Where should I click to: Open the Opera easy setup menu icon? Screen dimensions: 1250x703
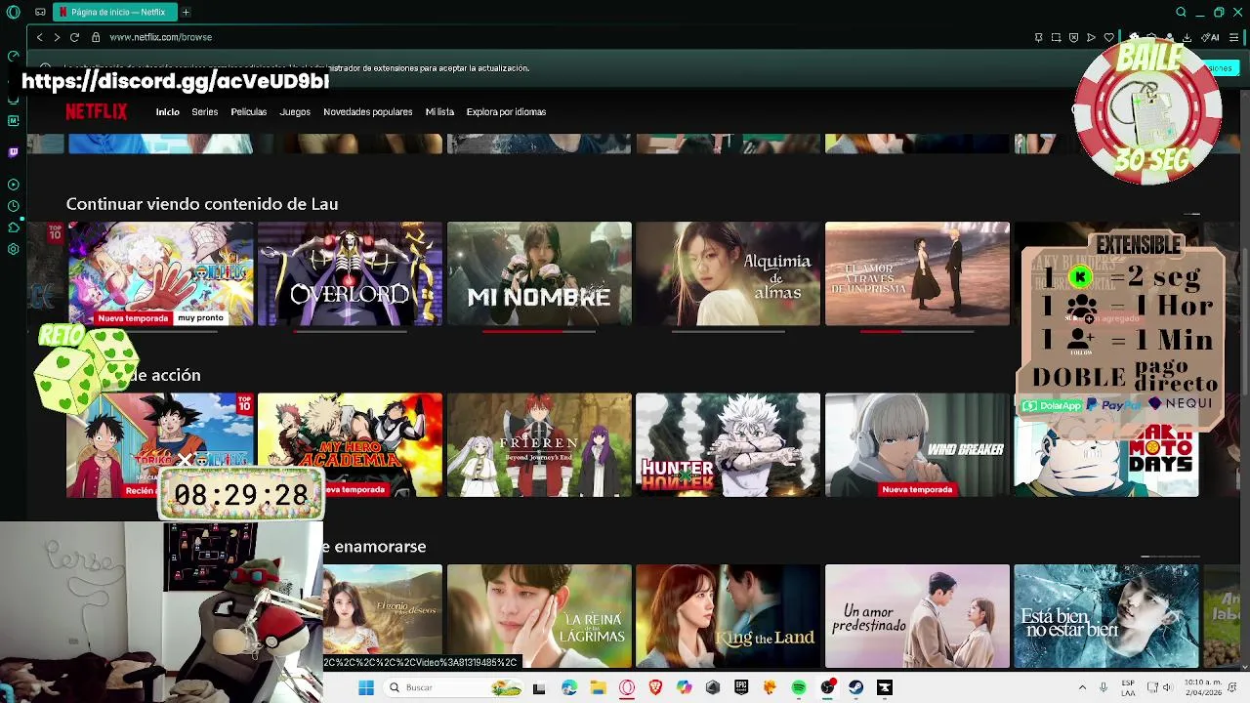click(x=1234, y=37)
